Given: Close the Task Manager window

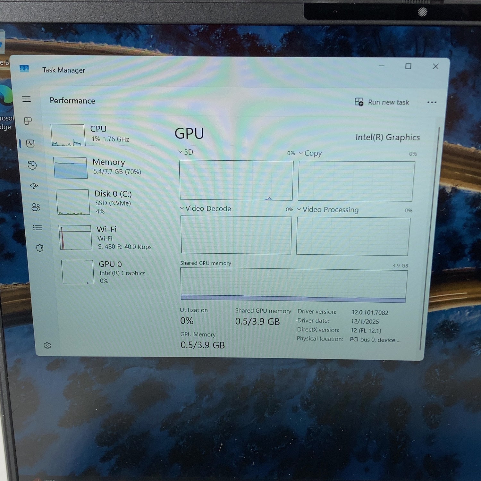Looking at the screenshot, I should [435, 66].
